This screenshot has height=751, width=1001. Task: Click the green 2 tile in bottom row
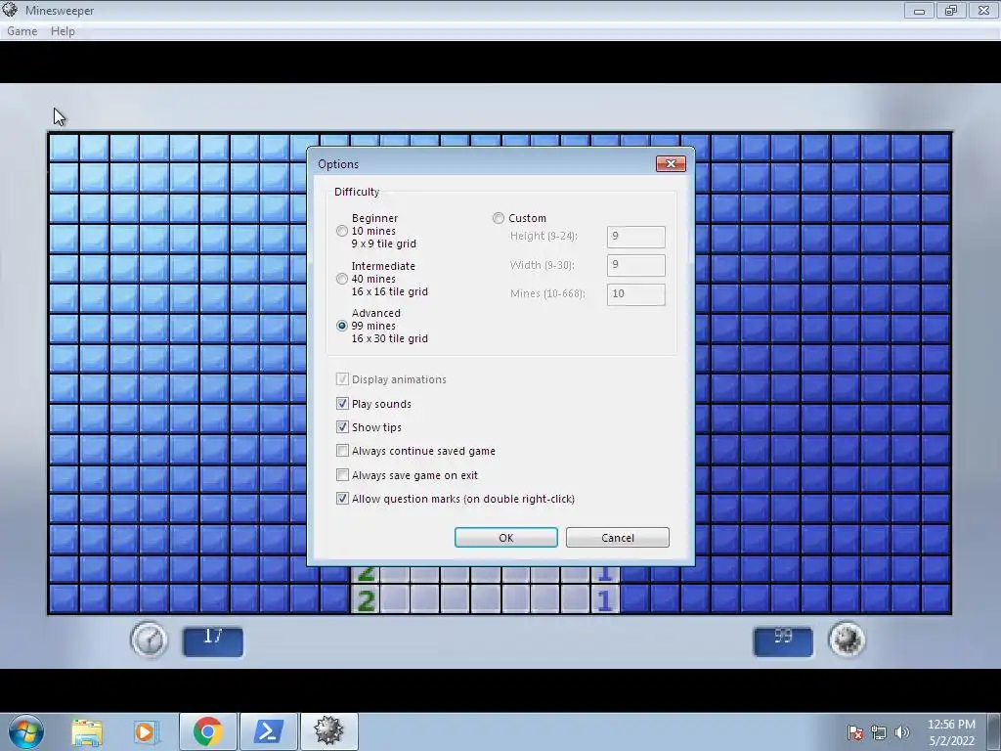[x=366, y=600]
